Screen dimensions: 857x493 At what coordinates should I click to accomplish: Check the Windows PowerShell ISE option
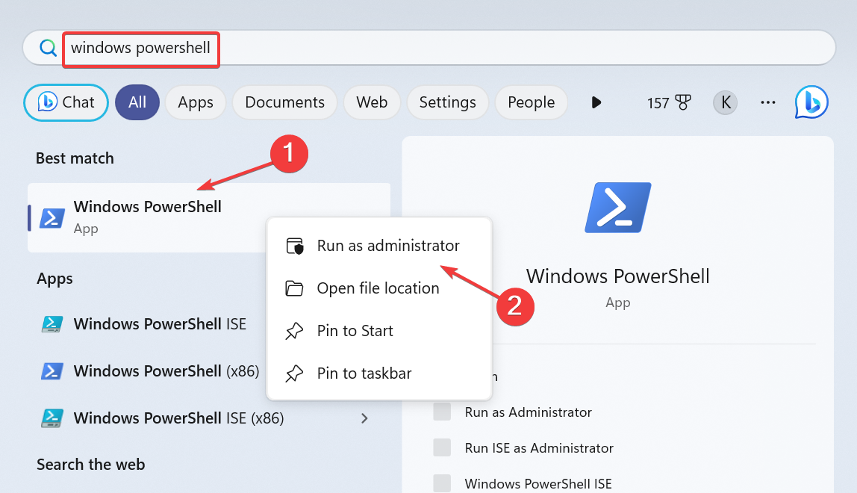[x=442, y=483]
